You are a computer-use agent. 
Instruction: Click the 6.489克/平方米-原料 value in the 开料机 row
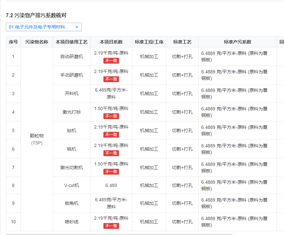[111, 93]
